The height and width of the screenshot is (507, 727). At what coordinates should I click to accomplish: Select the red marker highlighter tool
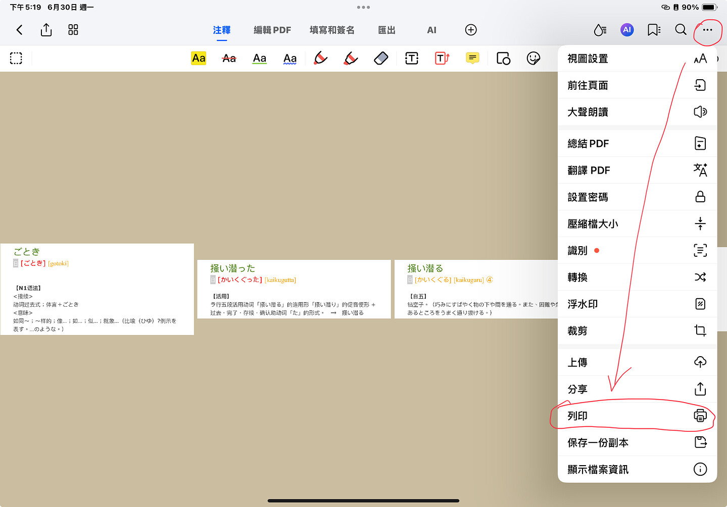pyautogui.click(x=351, y=59)
